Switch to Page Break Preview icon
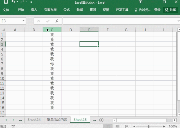Screen dimensions: 180x128 [x=127, y=126]
